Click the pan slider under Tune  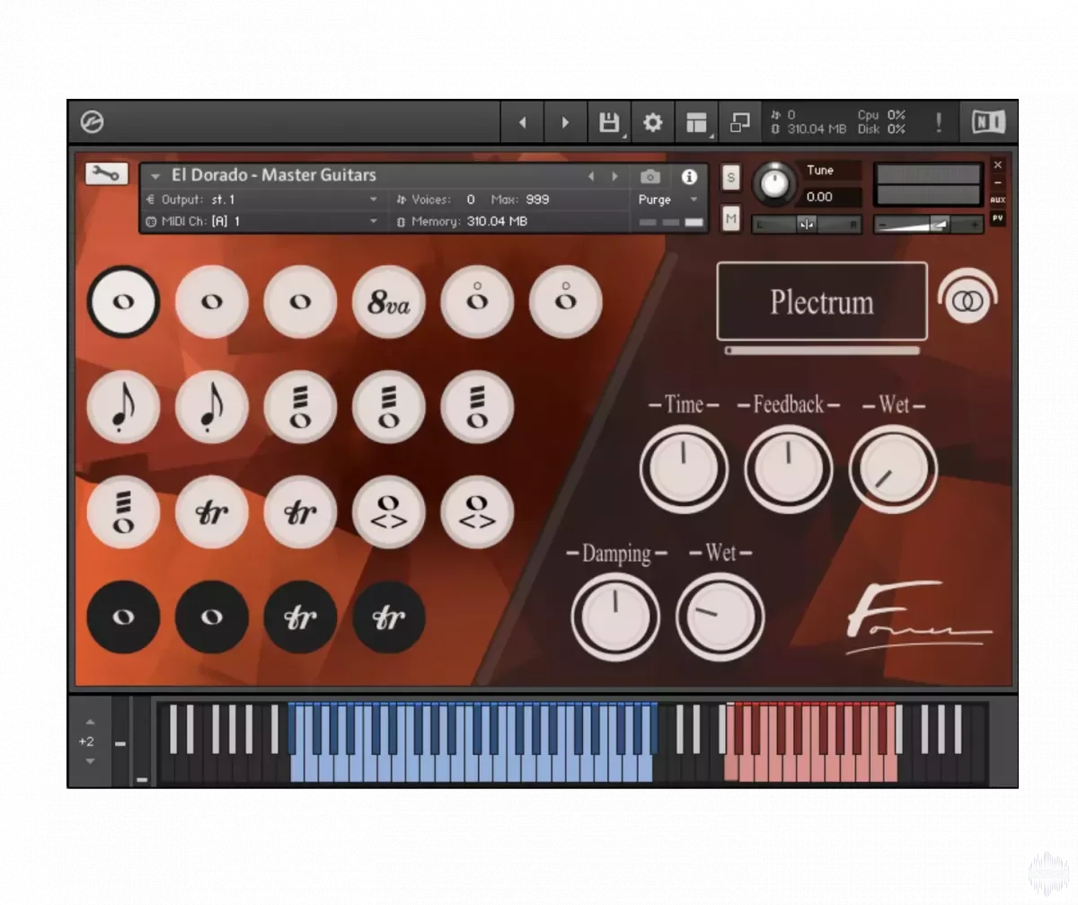(x=806, y=225)
